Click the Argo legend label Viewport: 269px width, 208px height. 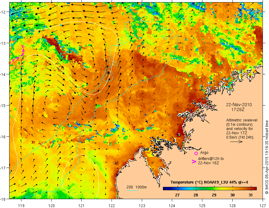204,153
